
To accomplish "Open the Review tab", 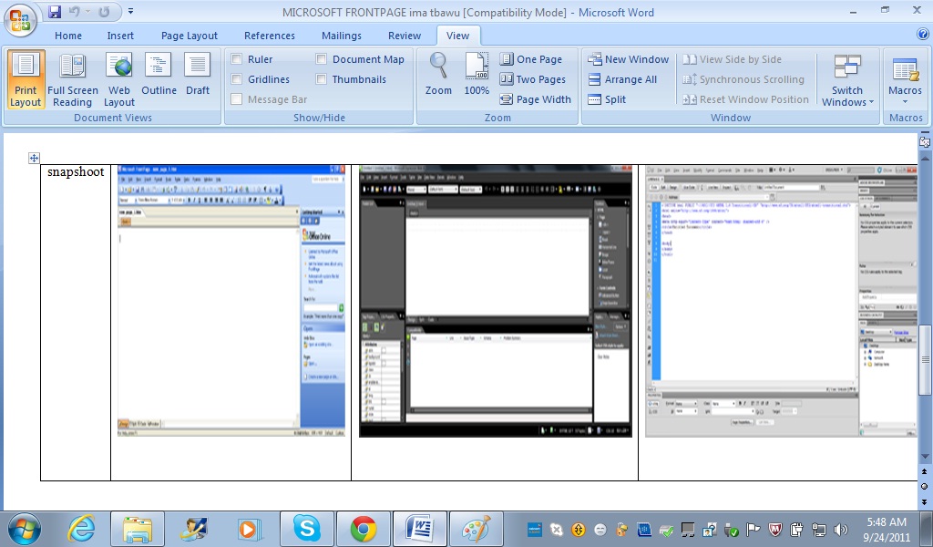I will [405, 36].
